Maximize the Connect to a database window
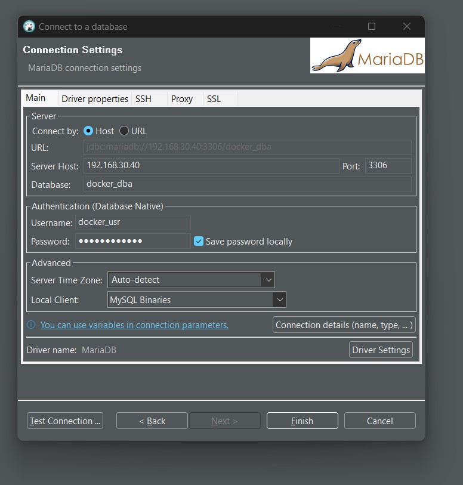Image resolution: width=463 pixels, height=485 pixels. [x=372, y=27]
